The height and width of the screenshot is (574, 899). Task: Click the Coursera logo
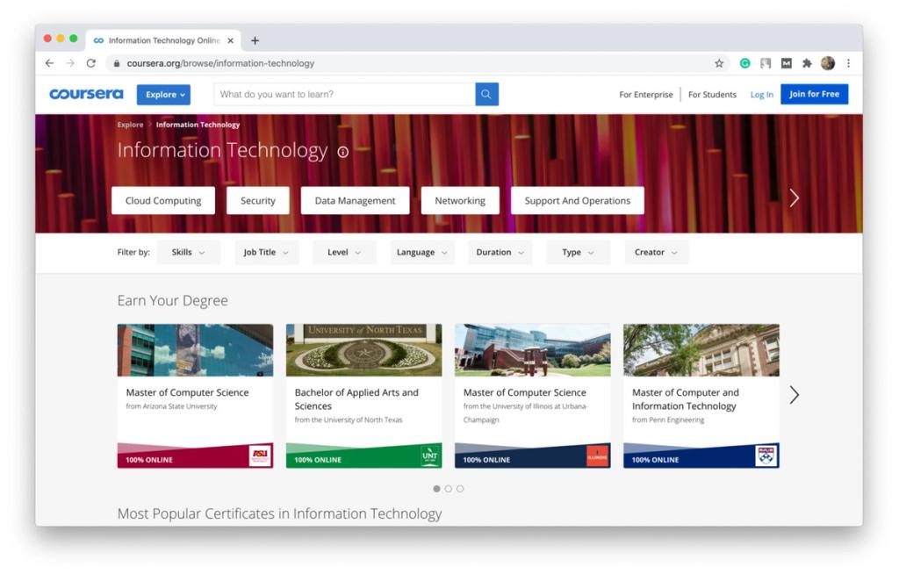tap(86, 94)
